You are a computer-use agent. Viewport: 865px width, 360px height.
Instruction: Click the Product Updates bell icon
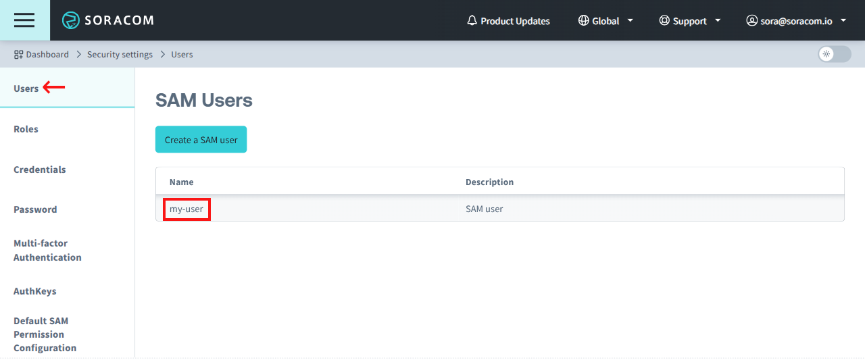472,21
